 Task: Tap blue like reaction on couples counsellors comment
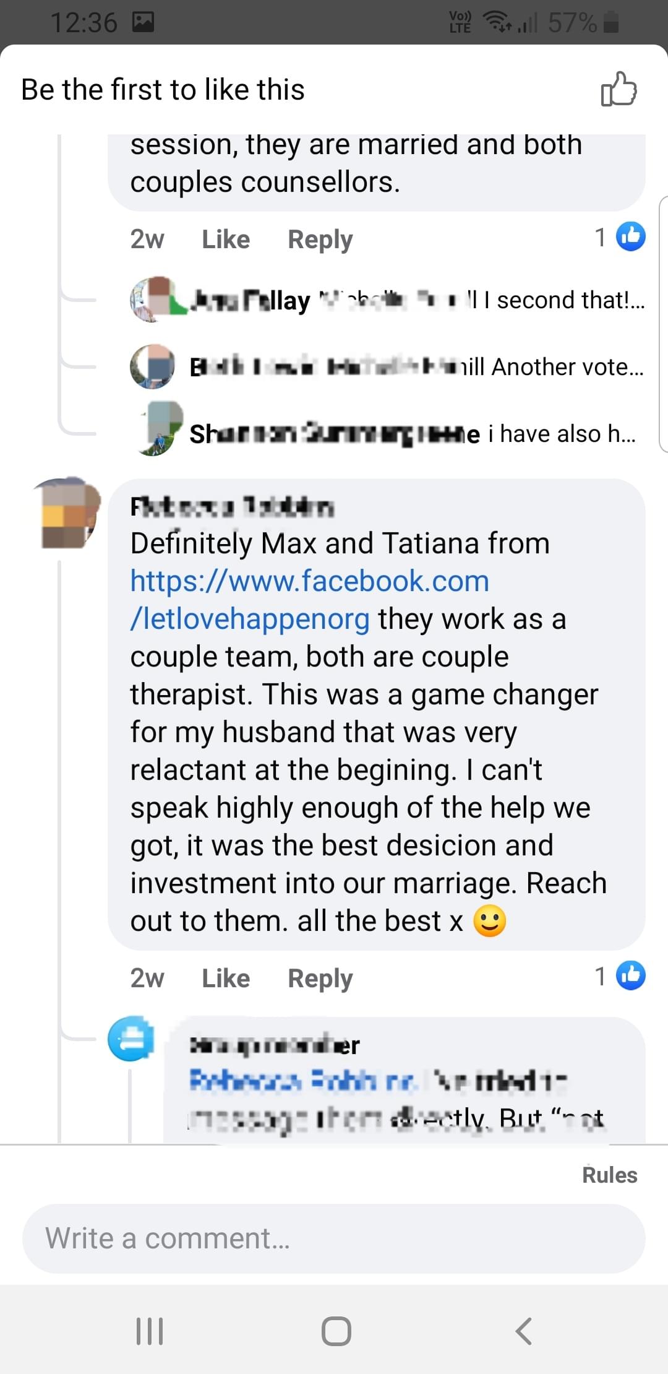click(x=631, y=236)
